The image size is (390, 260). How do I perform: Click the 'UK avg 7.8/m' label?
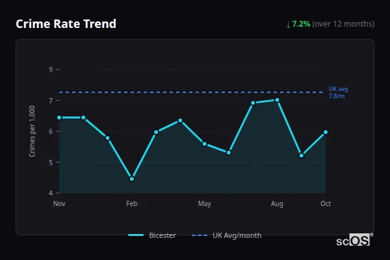coord(338,92)
